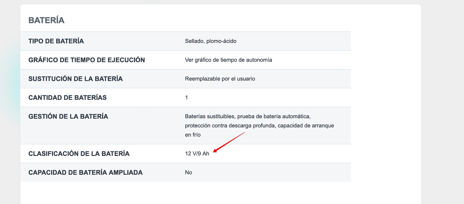Click the word 'arranque' in the description
464x204 pixels.
[324, 126]
